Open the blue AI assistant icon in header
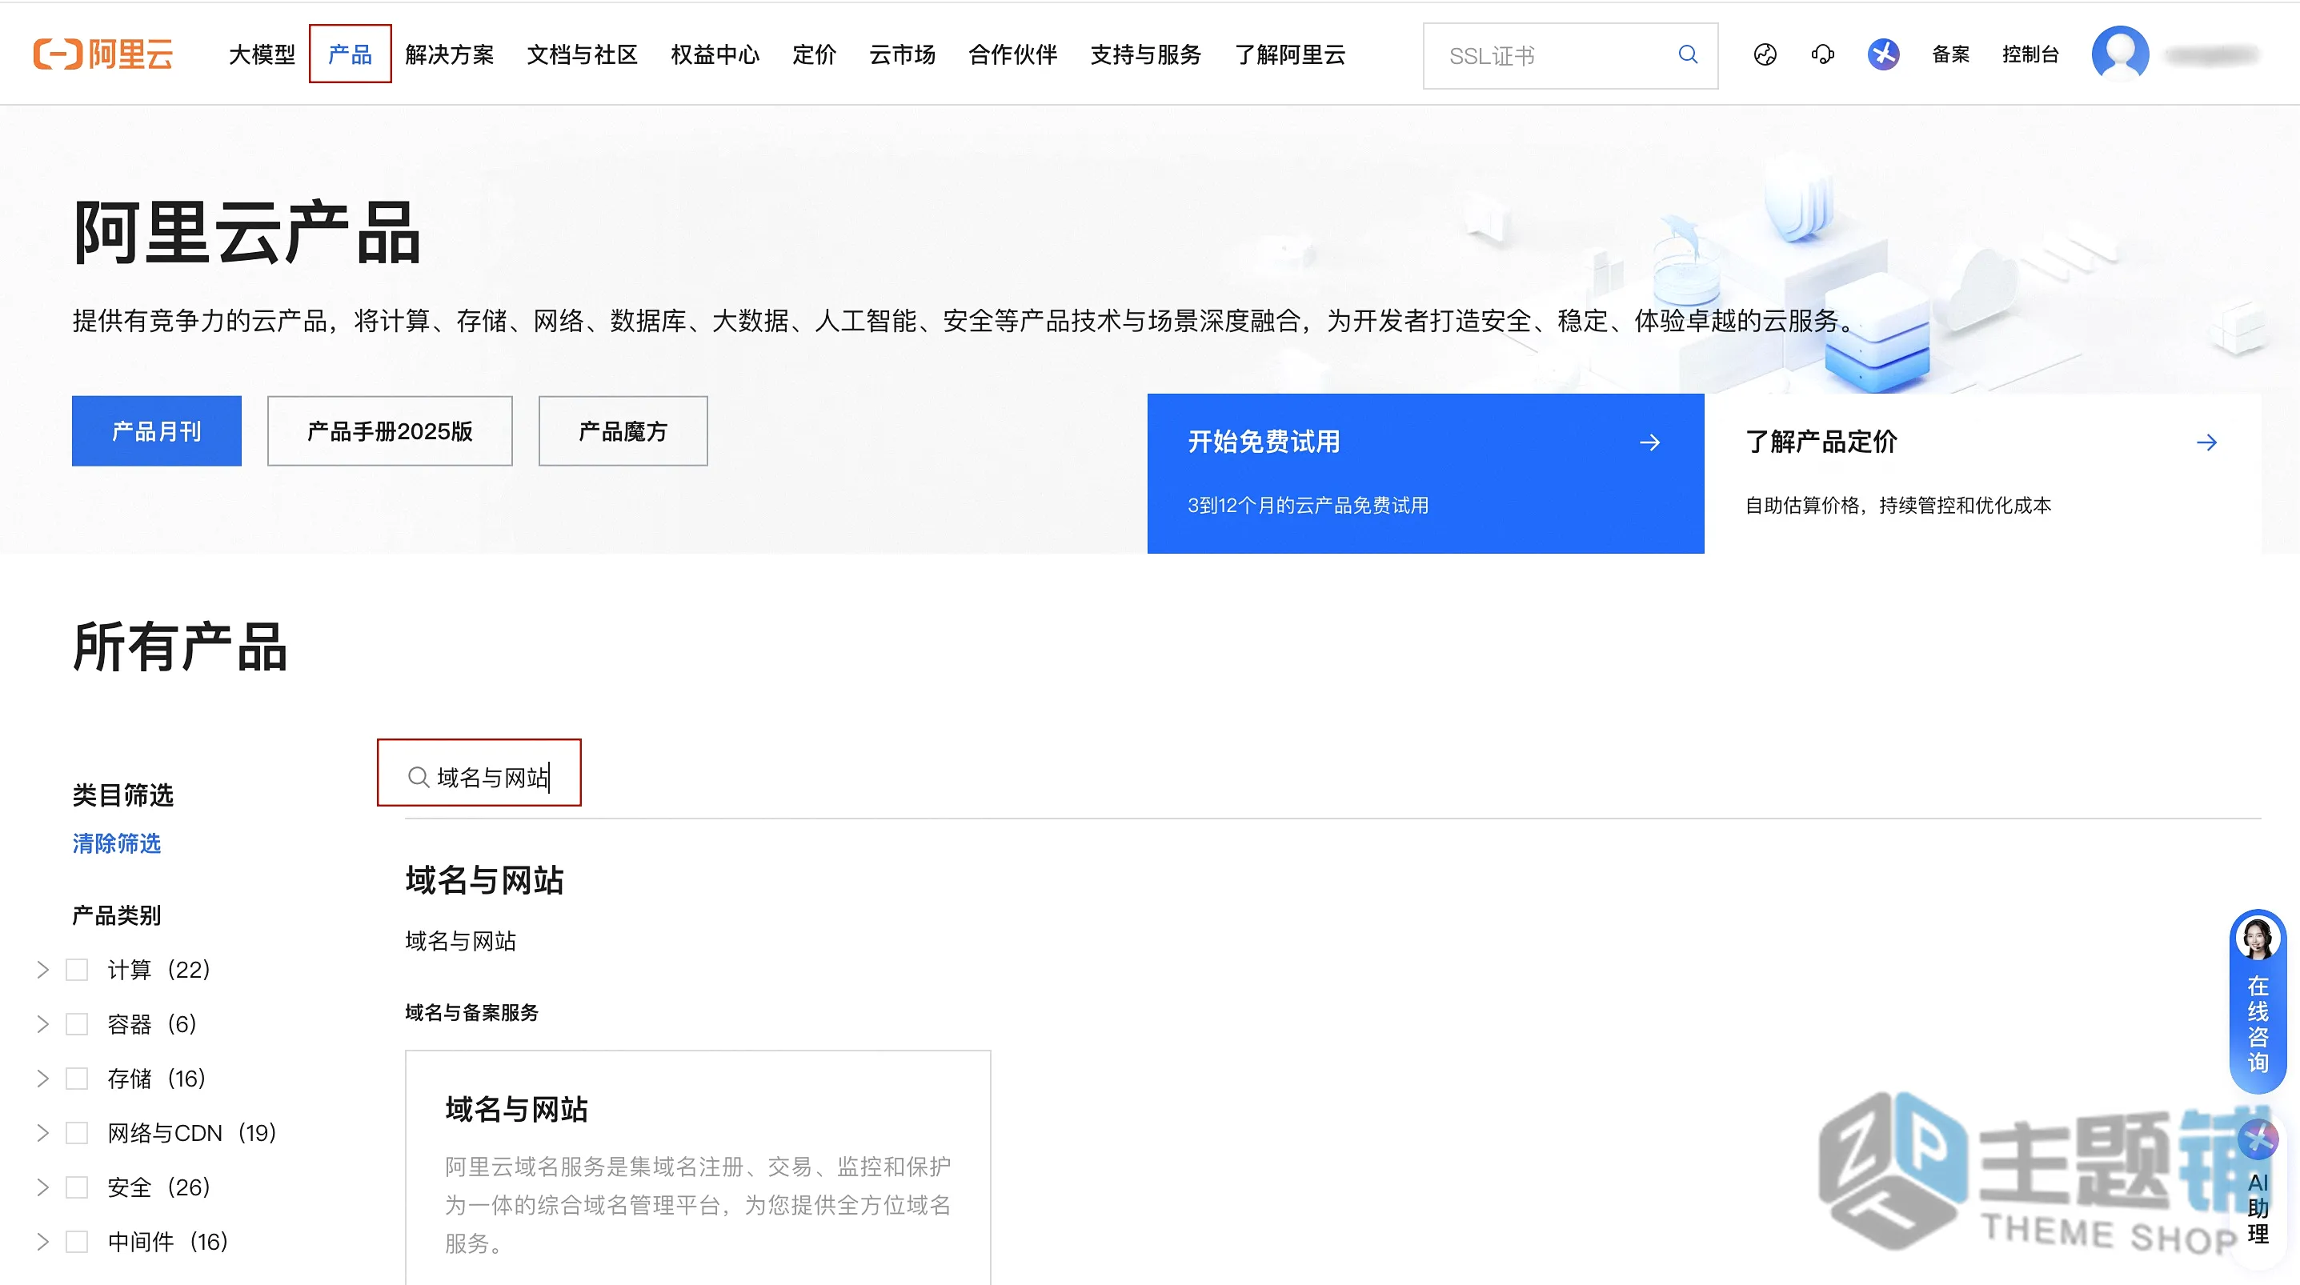The height and width of the screenshot is (1285, 2300). click(x=1883, y=54)
